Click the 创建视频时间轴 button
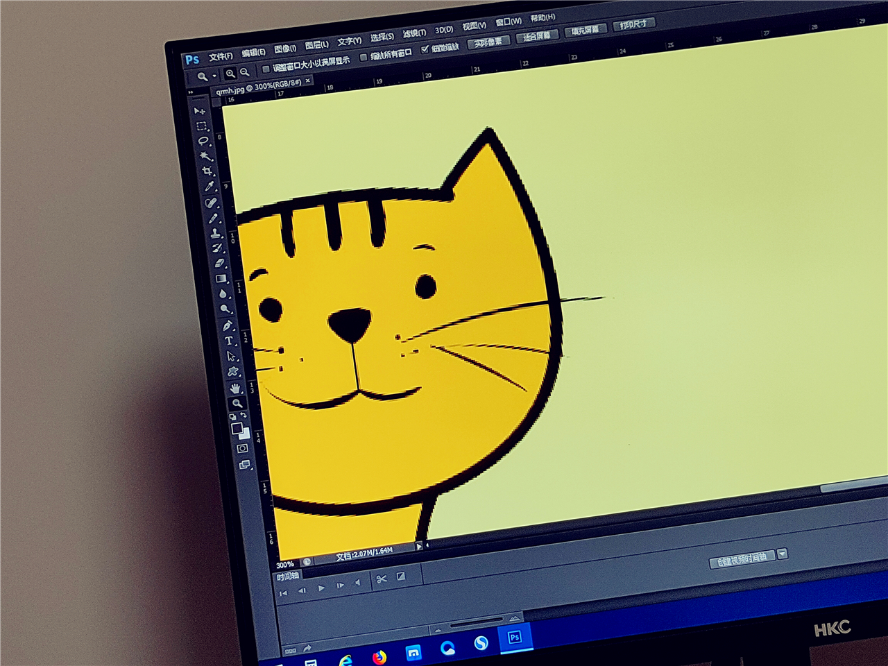This screenshot has width=888, height=666. point(742,559)
